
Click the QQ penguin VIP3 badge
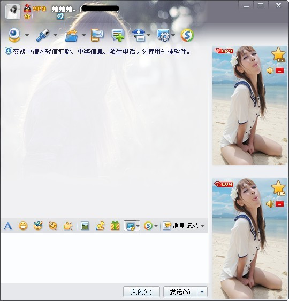click(x=35, y=9)
